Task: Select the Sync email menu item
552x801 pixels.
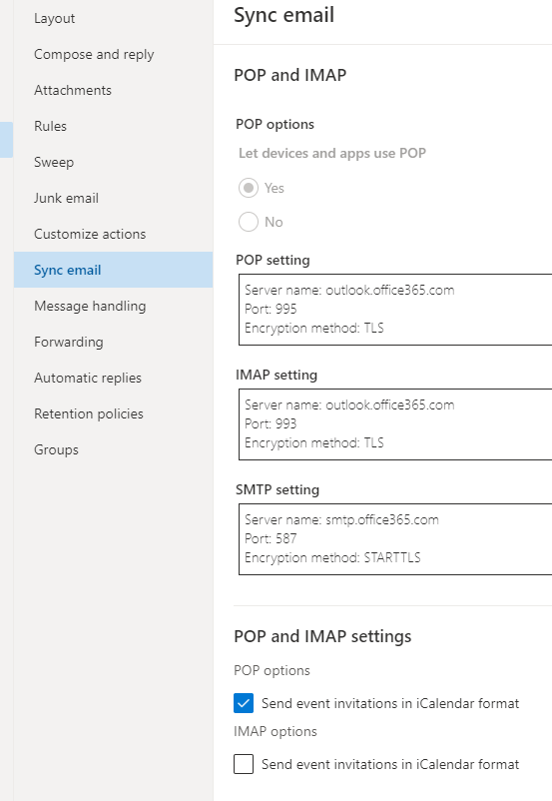Action: click(114, 270)
